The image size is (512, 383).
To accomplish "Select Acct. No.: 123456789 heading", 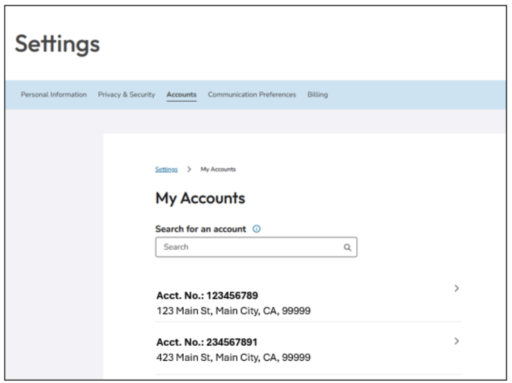I will click(208, 295).
